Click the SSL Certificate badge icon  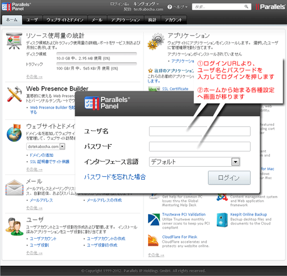[x=154, y=89]
